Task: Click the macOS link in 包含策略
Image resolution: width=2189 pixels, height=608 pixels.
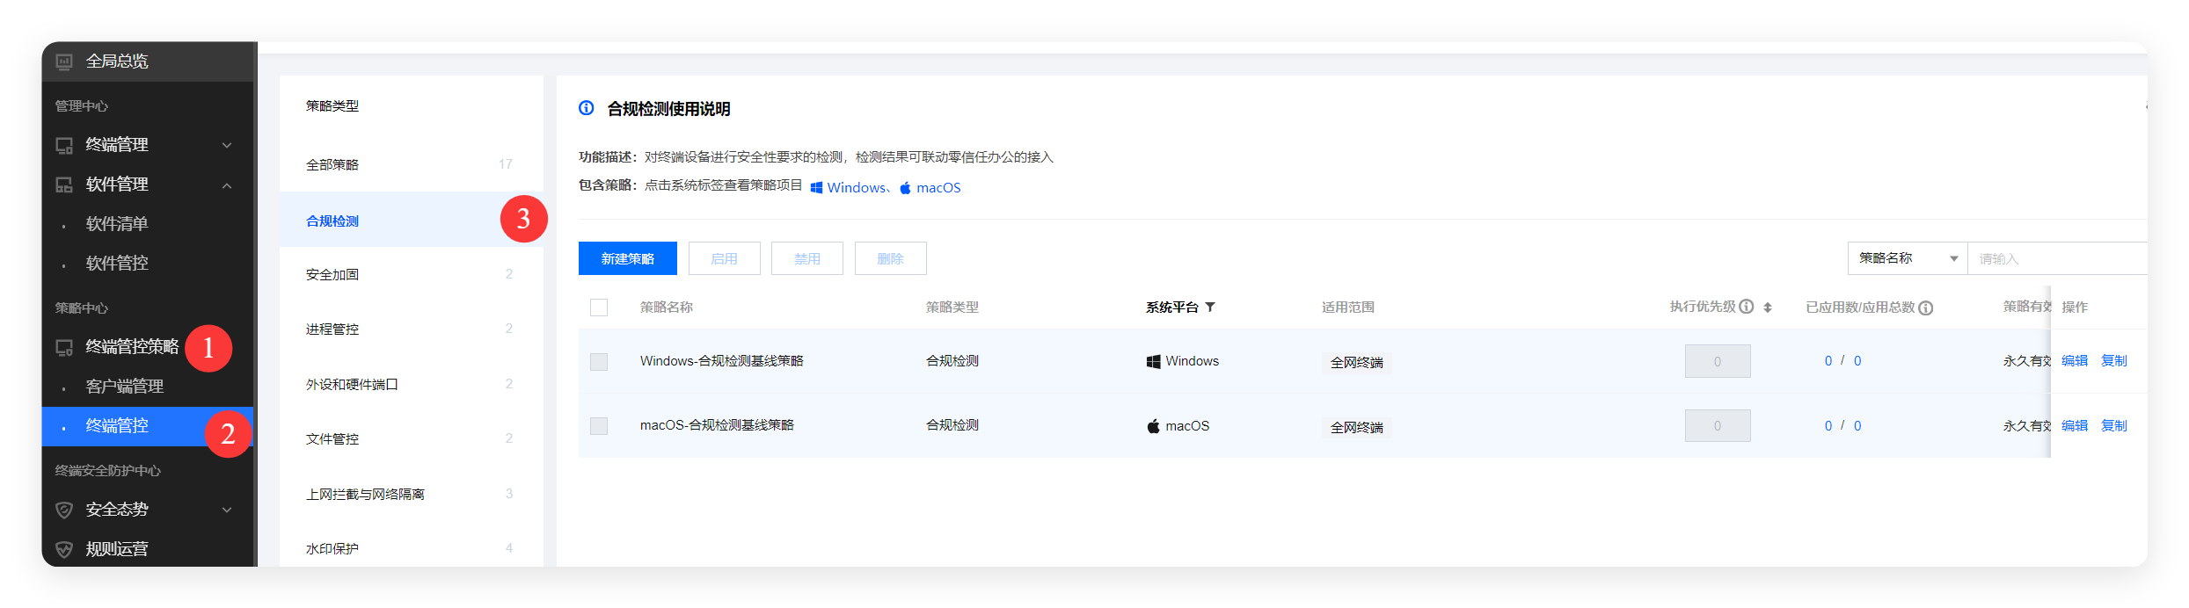Action: [x=938, y=188]
